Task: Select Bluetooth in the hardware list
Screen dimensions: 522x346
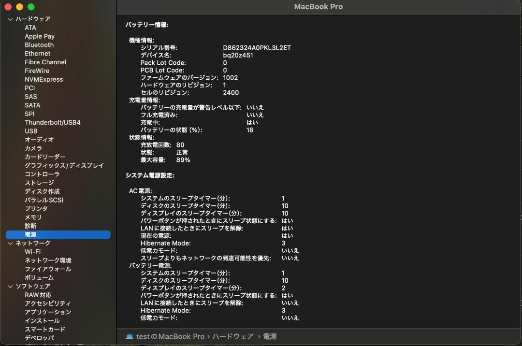Action: tap(39, 44)
